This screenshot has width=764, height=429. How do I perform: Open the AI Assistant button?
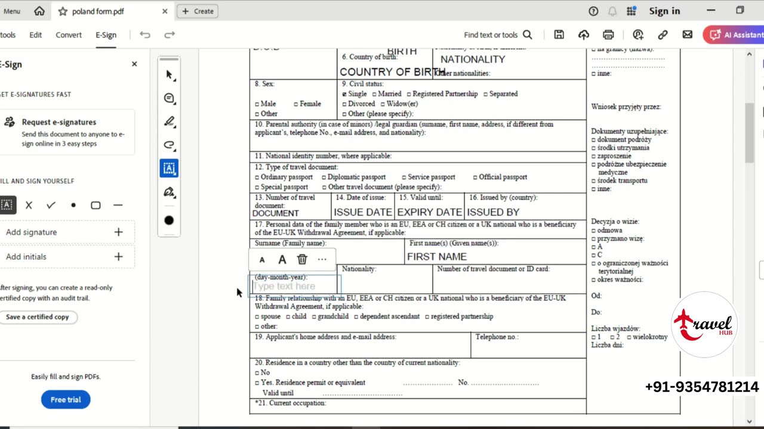click(734, 35)
